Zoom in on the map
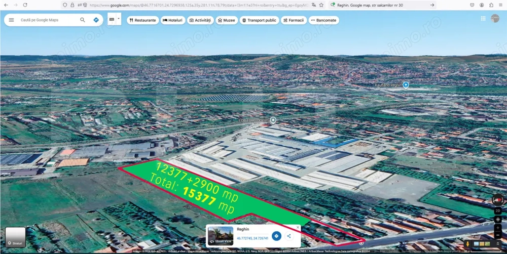Screen dimensions: 507x254 coord(498,228)
